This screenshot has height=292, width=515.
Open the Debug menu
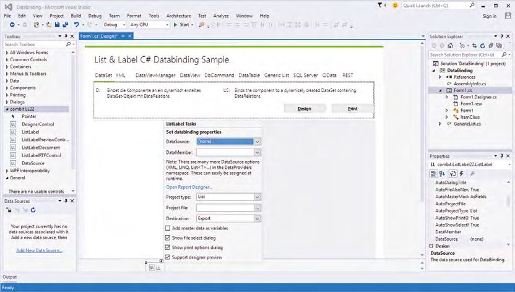click(95, 15)
